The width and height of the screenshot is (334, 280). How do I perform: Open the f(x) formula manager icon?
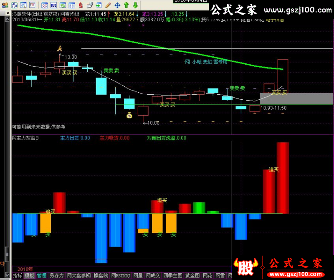click(x=14, y=5)
